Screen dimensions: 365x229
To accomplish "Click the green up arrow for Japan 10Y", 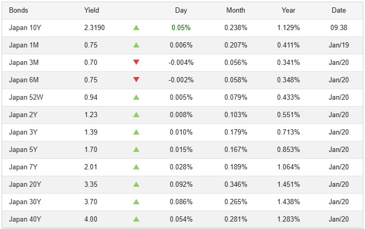I will [136, 27].
